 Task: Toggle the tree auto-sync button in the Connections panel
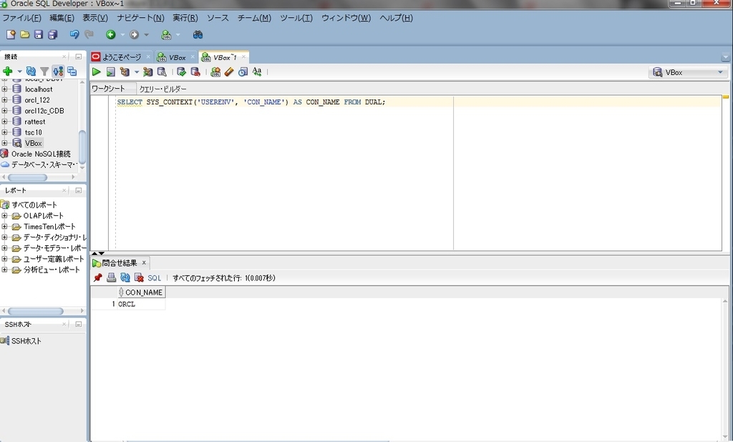tap(58, 72)
